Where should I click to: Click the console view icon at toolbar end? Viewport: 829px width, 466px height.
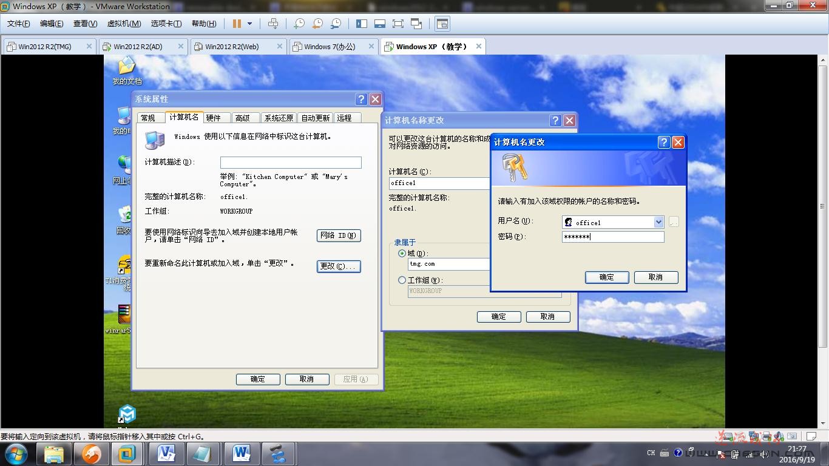coord(442,24)
